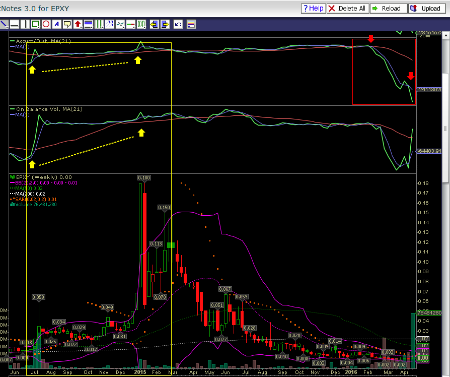Image resolution: width=450 pixels, height=377 pixels.
Task: Click the 0.028 price label
Action: tap(250, 328)
